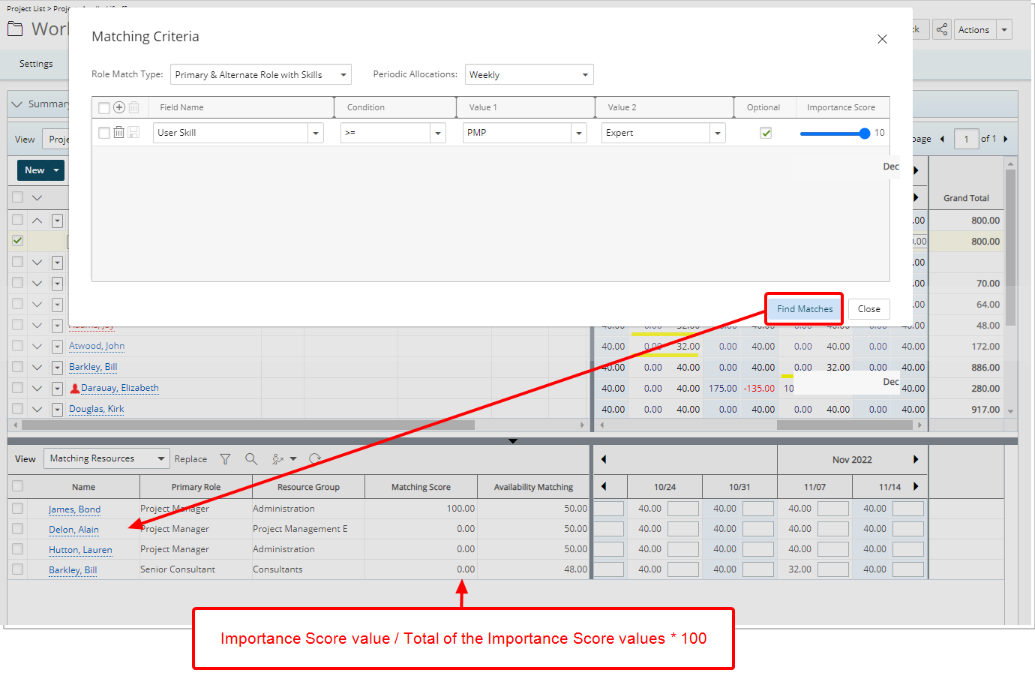
Task: Click the header trash icon in criteria grid
Action: pyautogui.click(x=133, y=107)
